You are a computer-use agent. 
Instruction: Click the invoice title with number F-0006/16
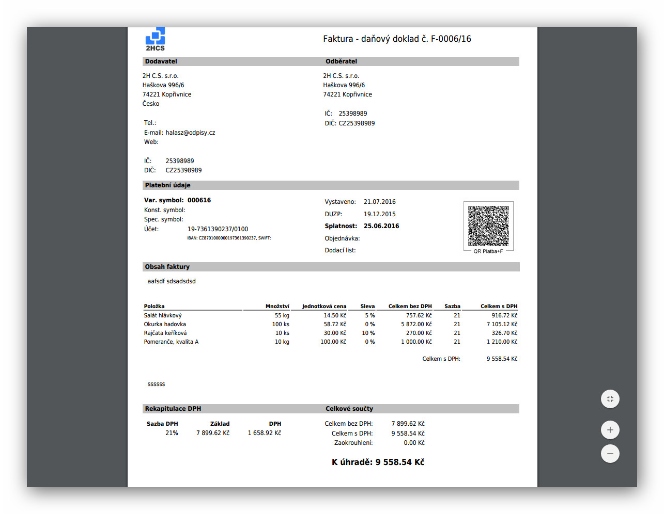pyautogui.click(x=397, y=39)
